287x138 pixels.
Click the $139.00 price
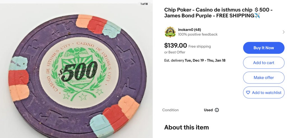(x=175, y=45)
